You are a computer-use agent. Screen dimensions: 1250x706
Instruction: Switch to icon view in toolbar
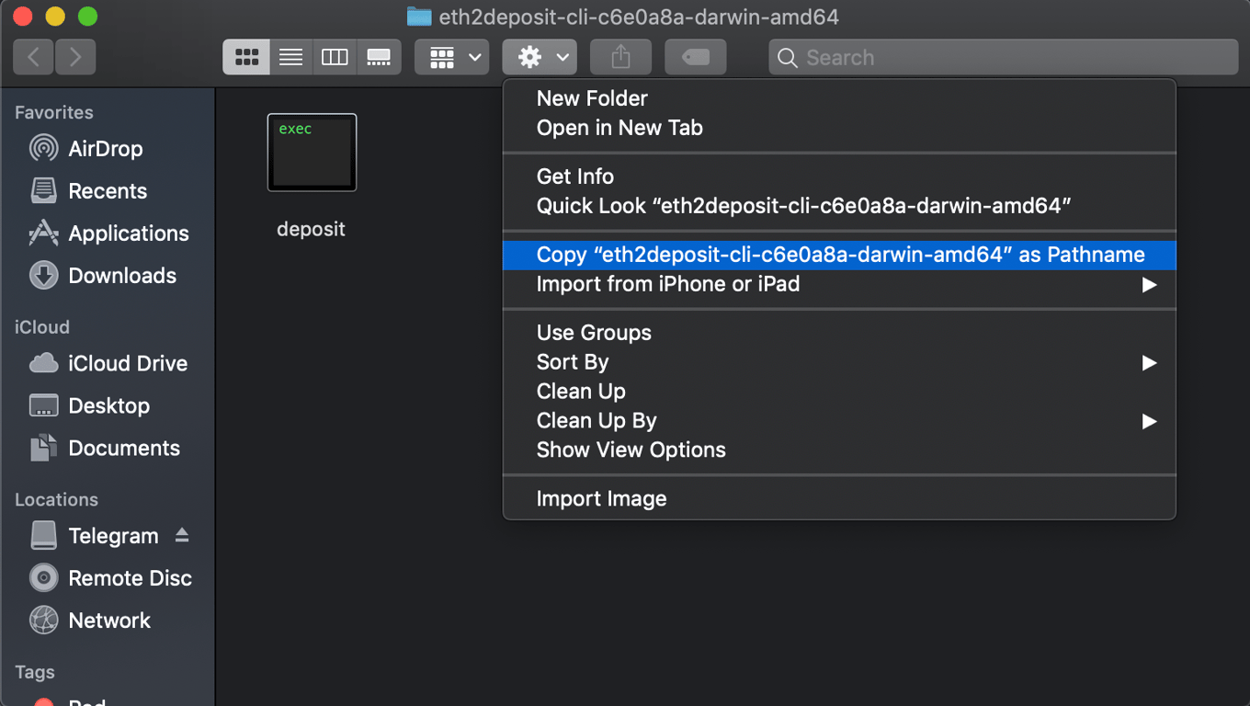246,57
